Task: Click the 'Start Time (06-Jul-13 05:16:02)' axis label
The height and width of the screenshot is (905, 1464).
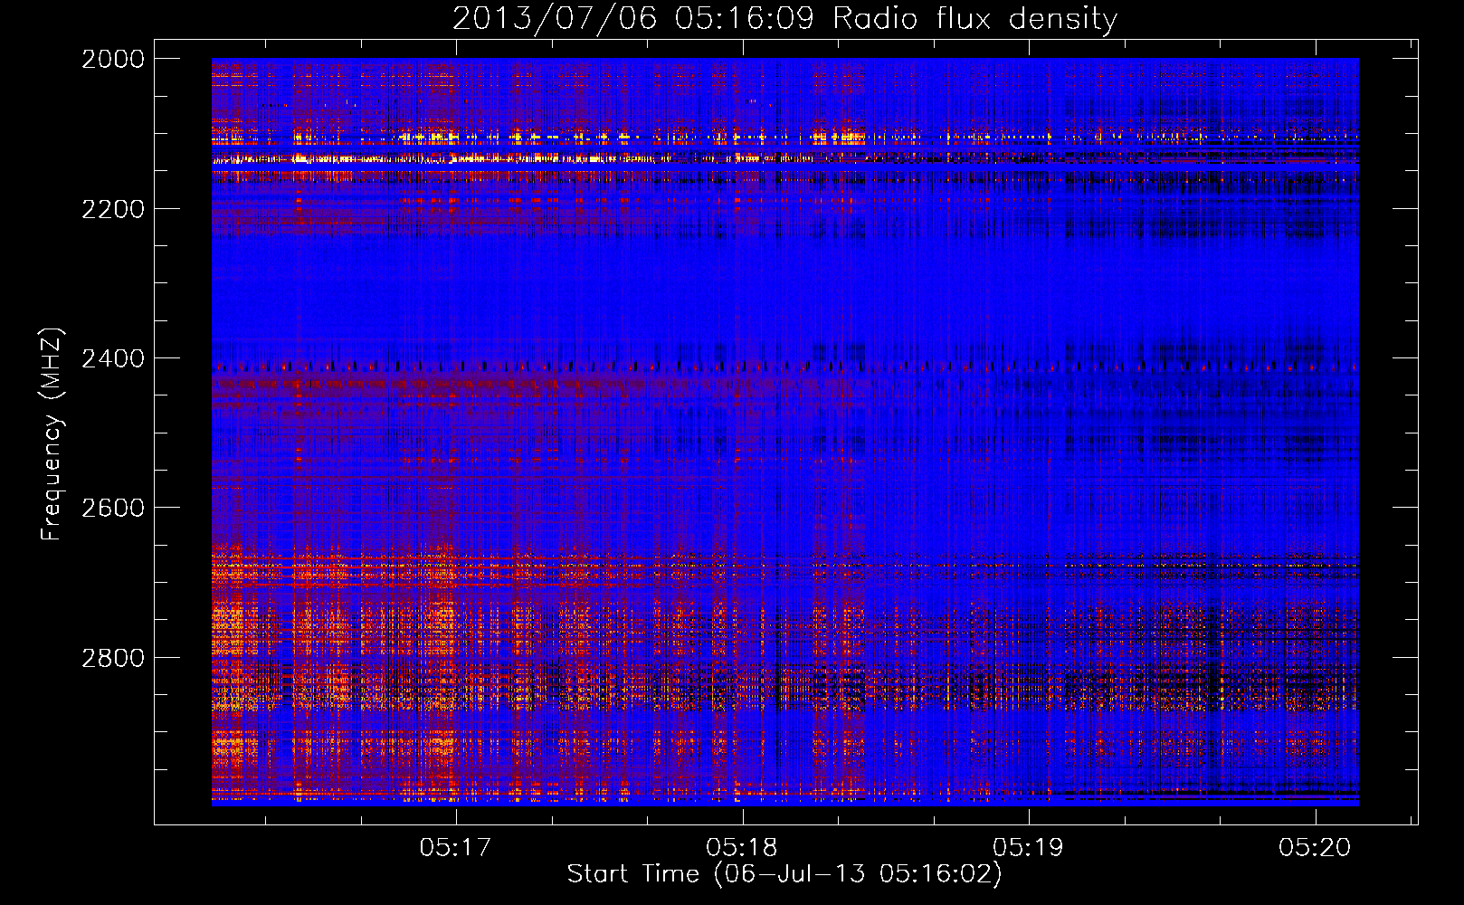Action: coord(784,874)
